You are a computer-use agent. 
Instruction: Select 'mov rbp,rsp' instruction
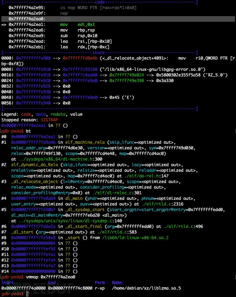click(77, 30)
